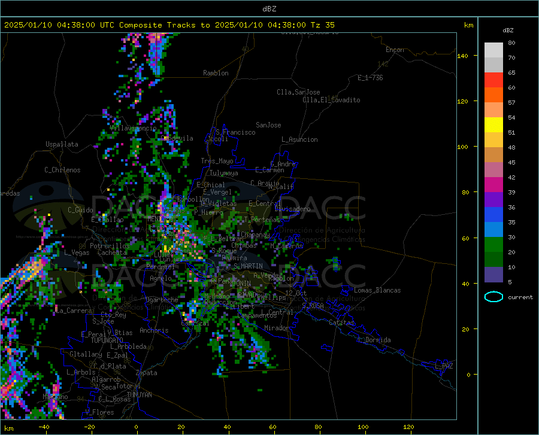This screenshot has width=539, height=435.
Task: Click the Chapanay map label
Action: (255, 235)
